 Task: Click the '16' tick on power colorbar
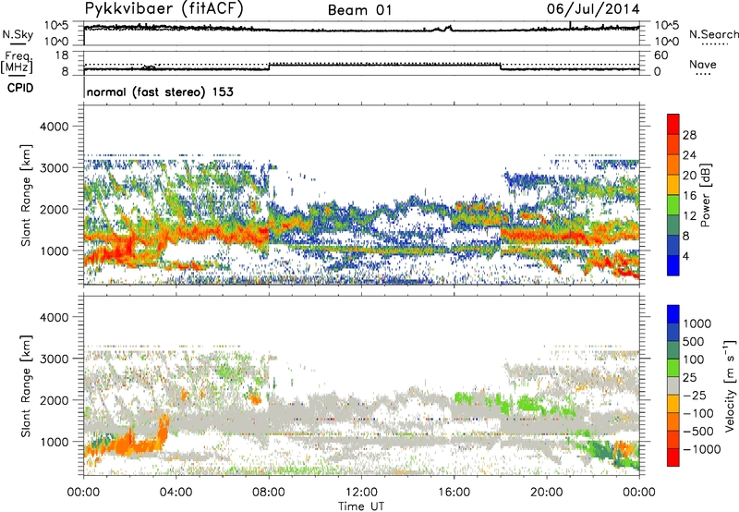(689, 196)
